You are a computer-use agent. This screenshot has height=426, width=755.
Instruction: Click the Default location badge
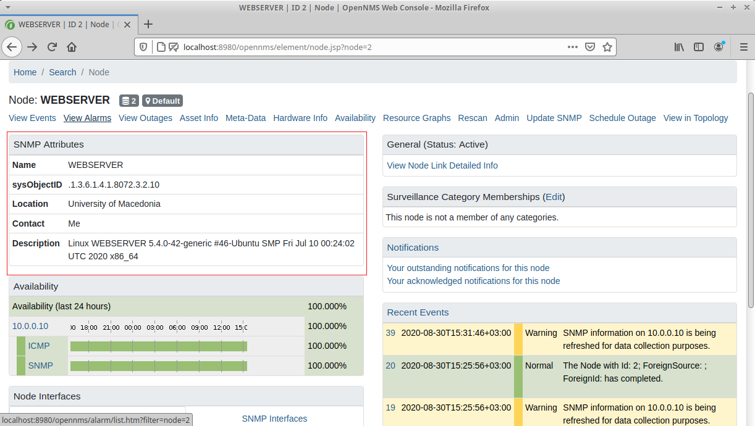pos(162,101)
